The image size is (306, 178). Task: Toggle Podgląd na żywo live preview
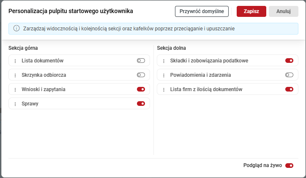coord(289,166)
